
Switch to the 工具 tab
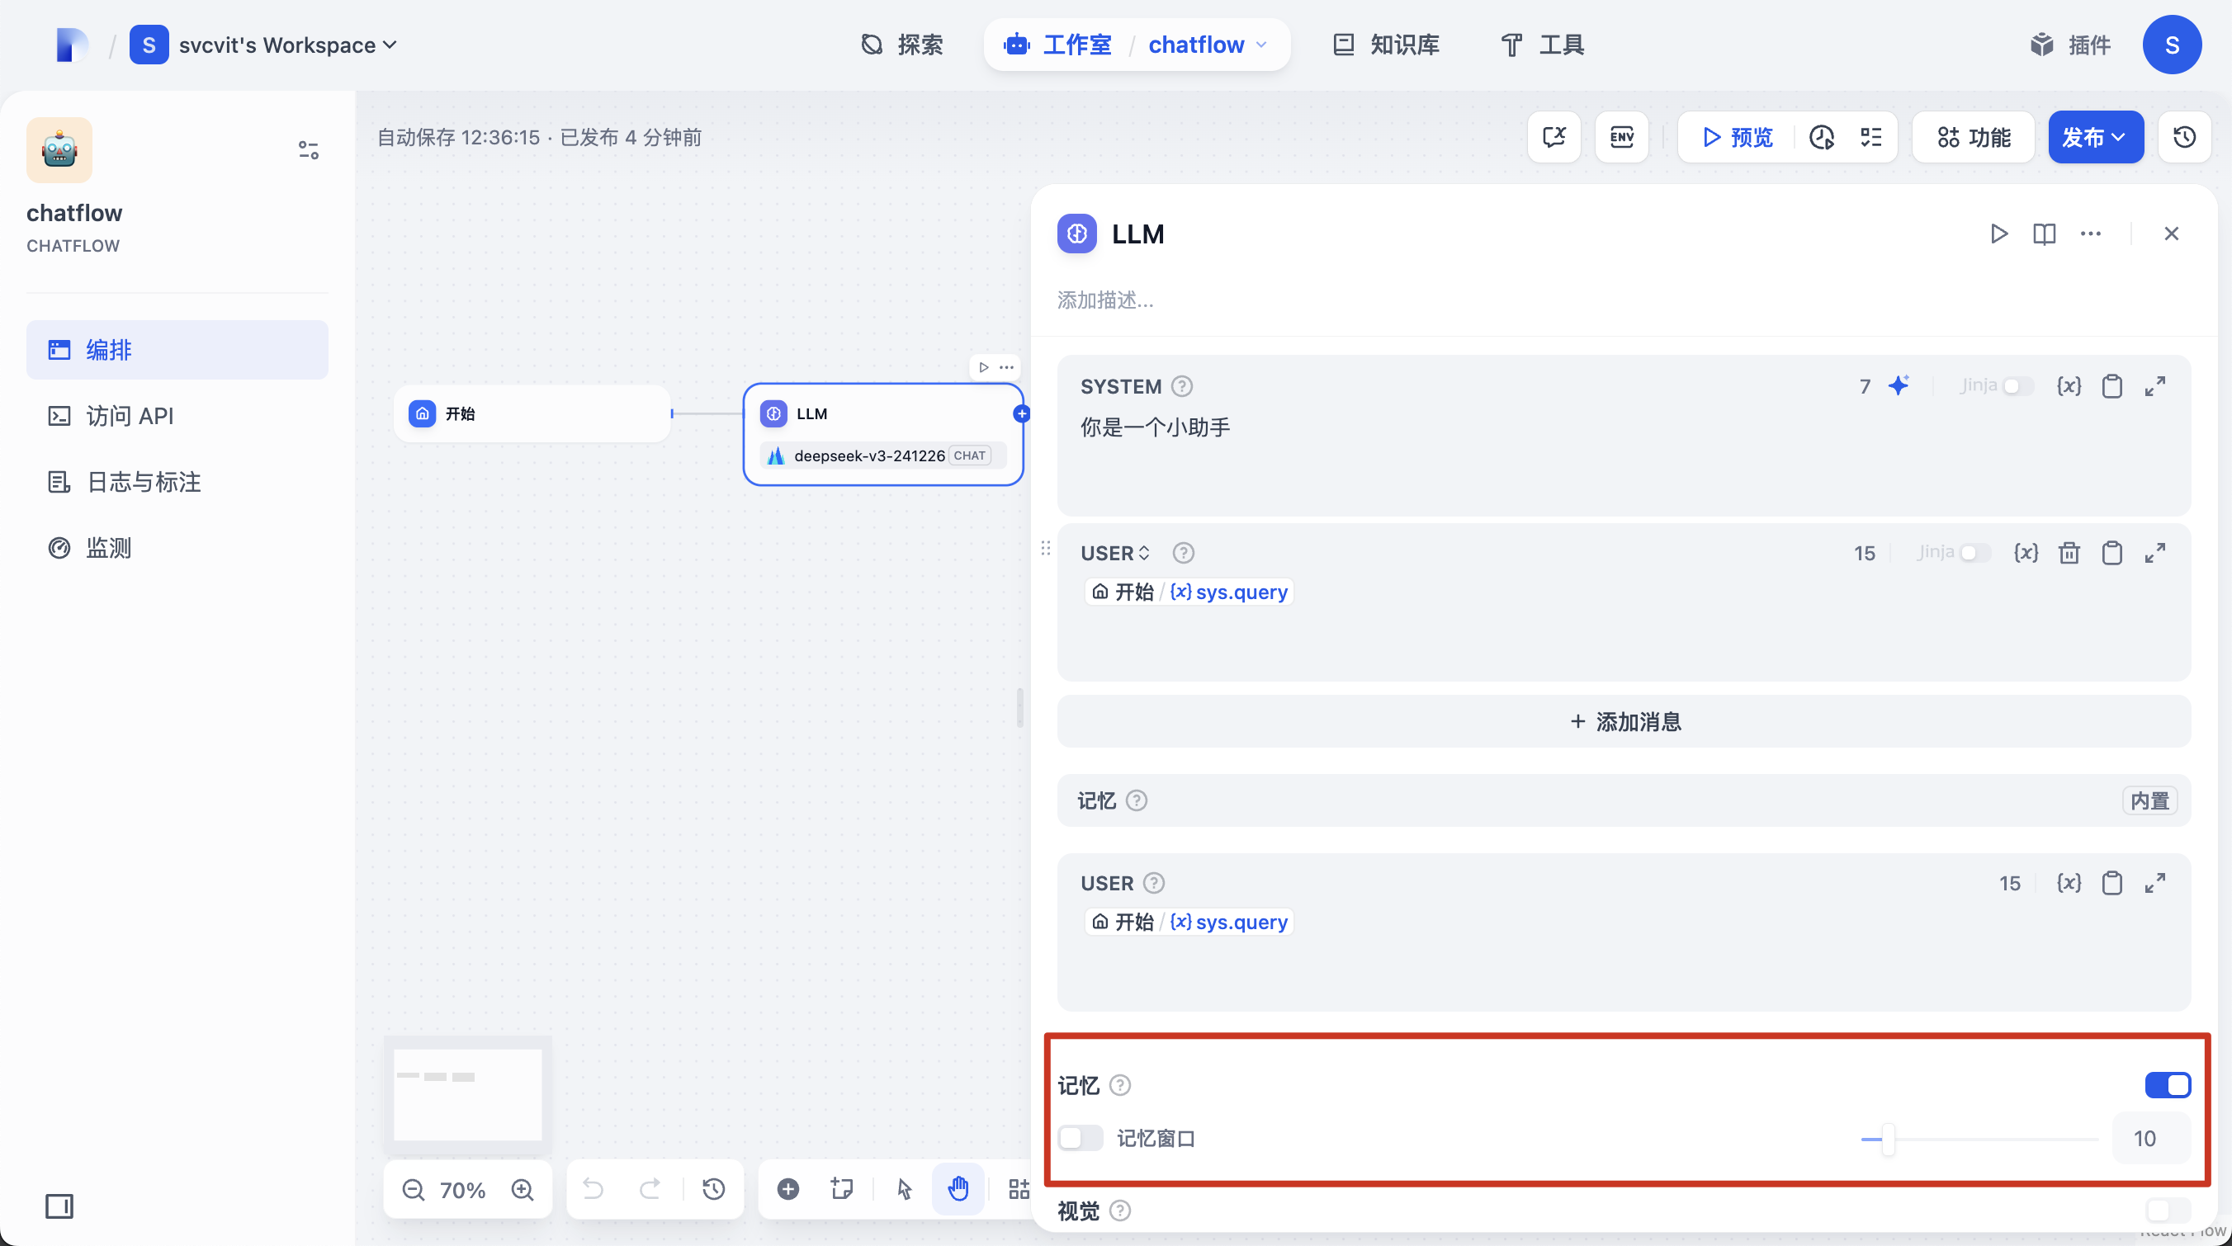pyautogui.click(x=1541, y=45)
